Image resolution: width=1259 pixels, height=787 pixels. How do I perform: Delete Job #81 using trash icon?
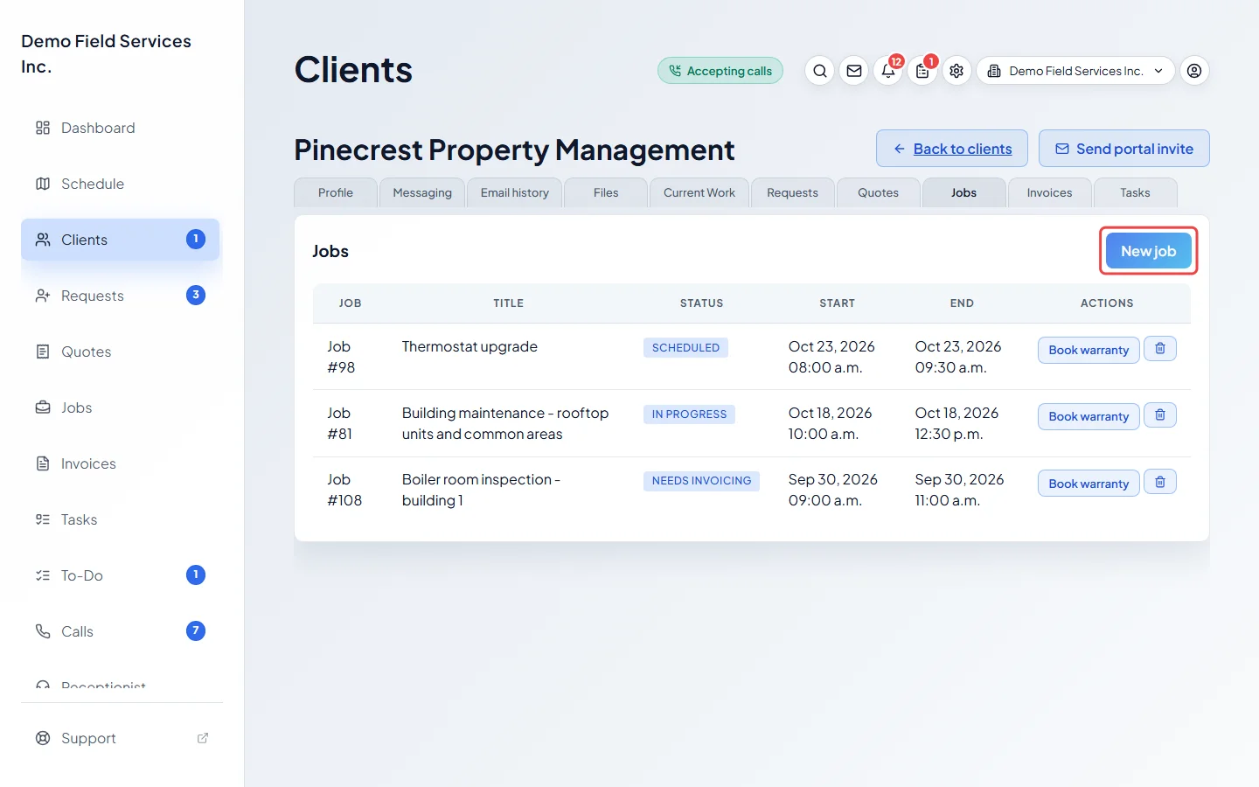1160,415
